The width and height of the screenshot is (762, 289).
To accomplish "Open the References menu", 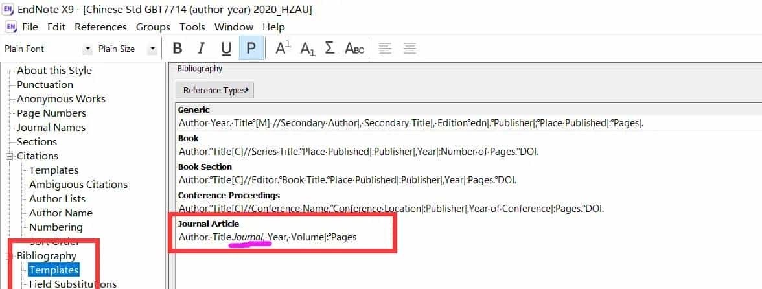I will (x=100, y=27).
